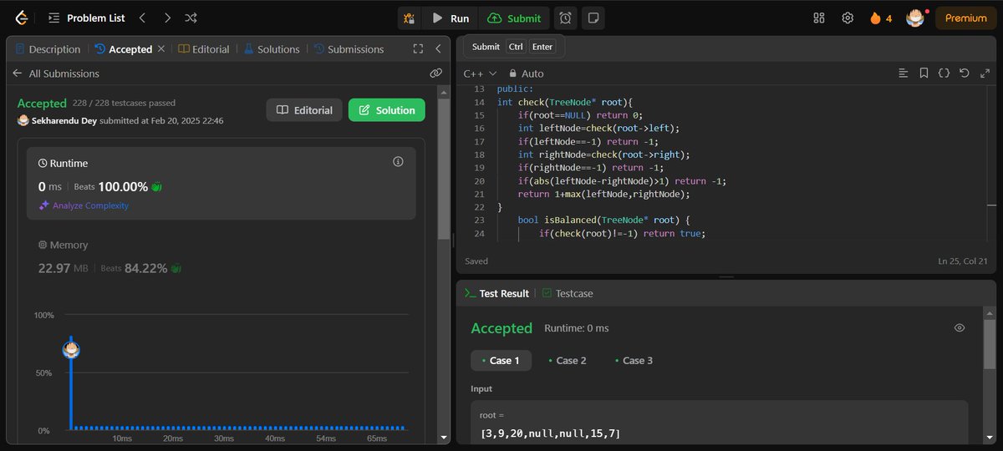Collapse the left panel chevron
This screenshot has width=1003, height=451.
438,49
